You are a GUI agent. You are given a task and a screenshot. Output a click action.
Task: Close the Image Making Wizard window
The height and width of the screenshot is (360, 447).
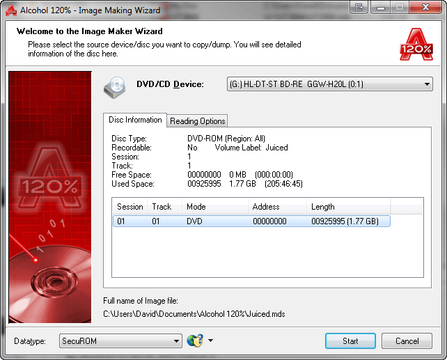[x=425, y=7]
